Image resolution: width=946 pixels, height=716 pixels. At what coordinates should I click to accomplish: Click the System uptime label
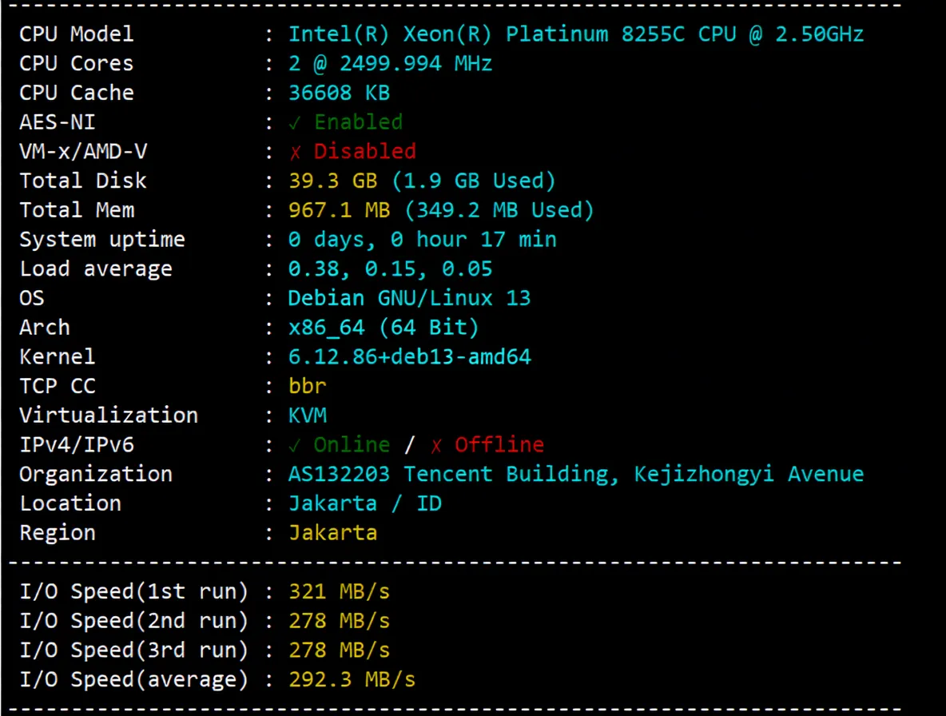pos(102,240)
